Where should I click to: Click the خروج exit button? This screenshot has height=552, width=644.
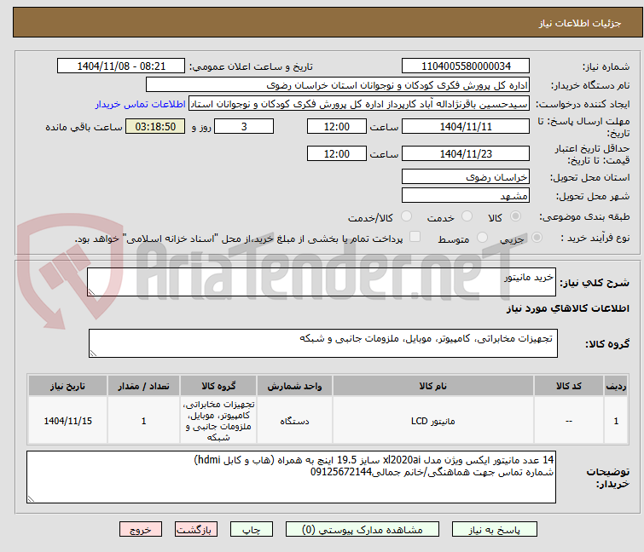141,530
